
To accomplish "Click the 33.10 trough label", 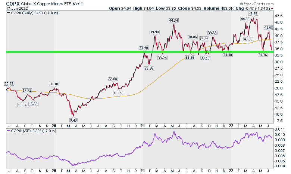I will (x=205, y=58).
